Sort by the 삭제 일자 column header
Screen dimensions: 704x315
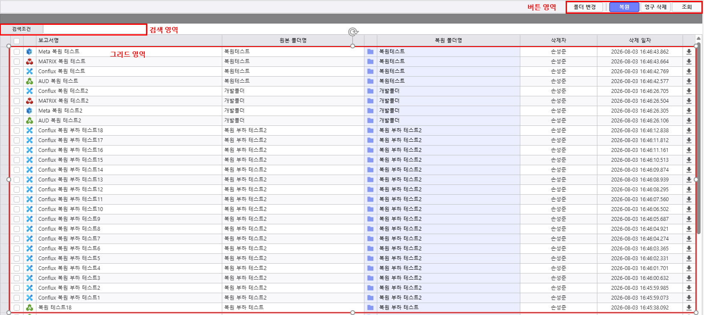click(x=640, y=40)
